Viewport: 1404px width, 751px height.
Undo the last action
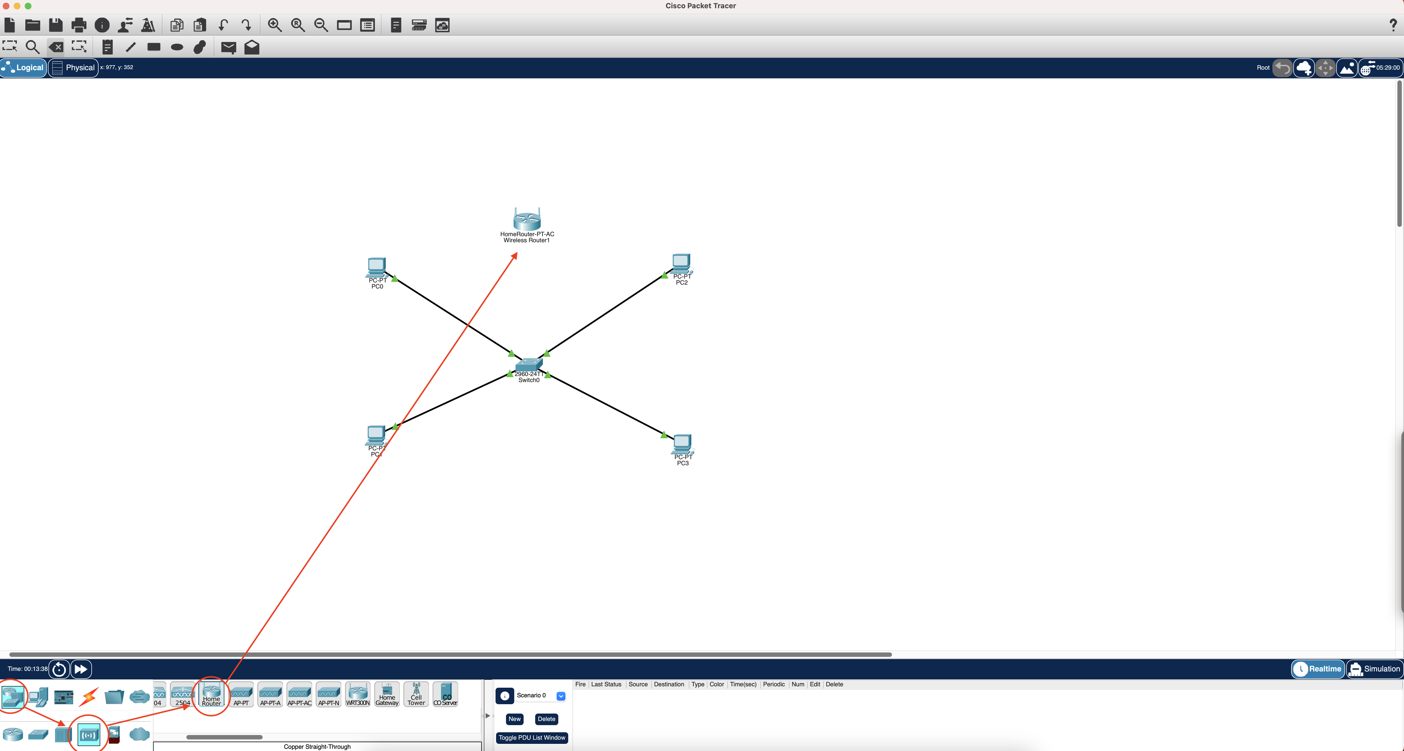point(223,25)
